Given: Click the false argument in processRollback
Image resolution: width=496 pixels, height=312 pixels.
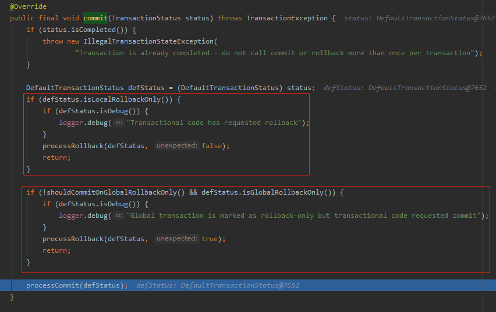Looking at the screenshot, I should pyautogui.click(x=212, y=146).
